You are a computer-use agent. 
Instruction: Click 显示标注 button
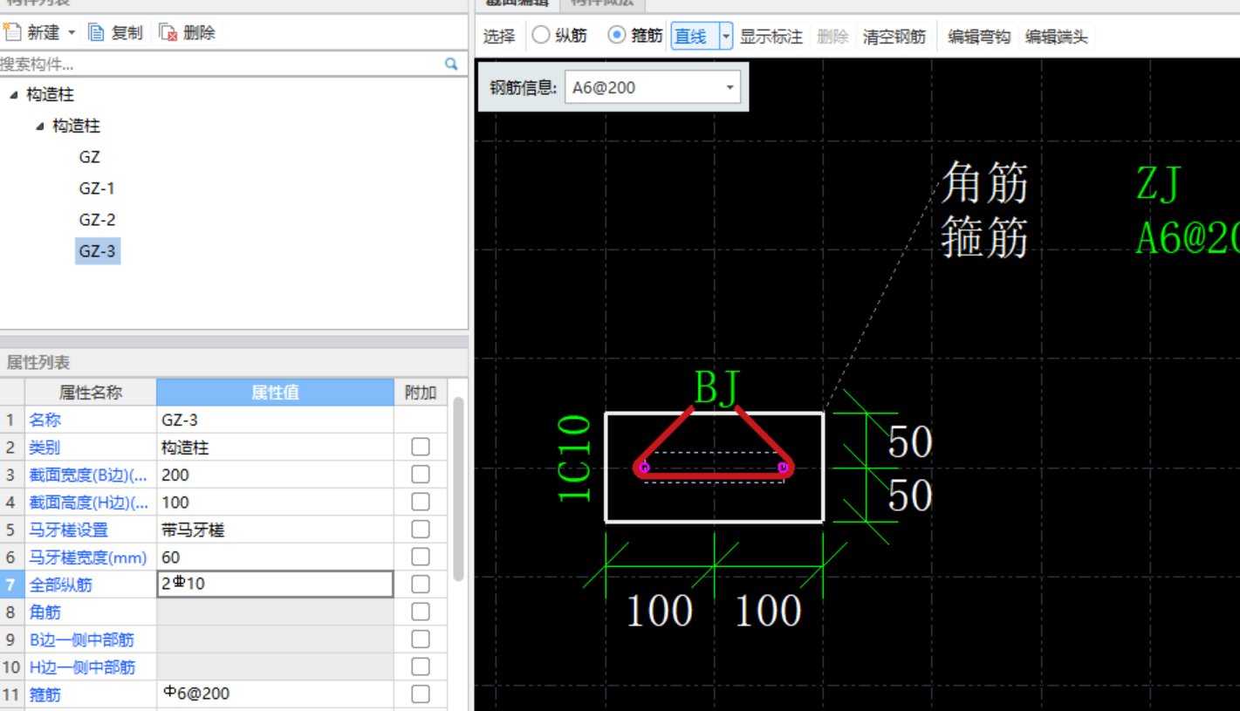[771, 37]
